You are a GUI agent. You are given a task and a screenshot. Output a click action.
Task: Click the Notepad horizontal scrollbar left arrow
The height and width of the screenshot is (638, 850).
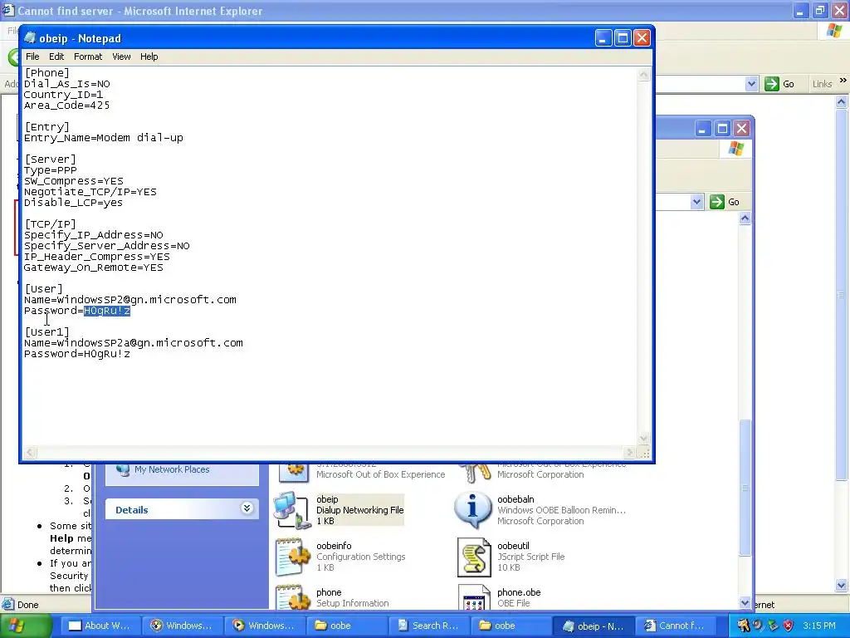30,452
